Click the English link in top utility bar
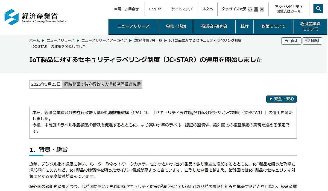 tap(155, 9)
